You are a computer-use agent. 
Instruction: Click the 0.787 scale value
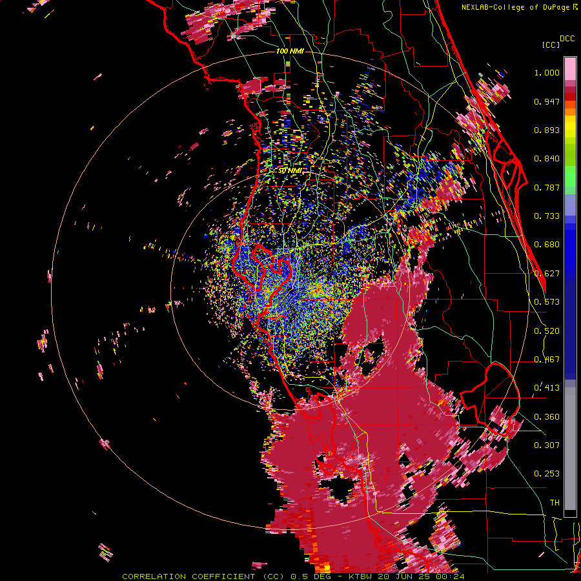click(547, 187)
